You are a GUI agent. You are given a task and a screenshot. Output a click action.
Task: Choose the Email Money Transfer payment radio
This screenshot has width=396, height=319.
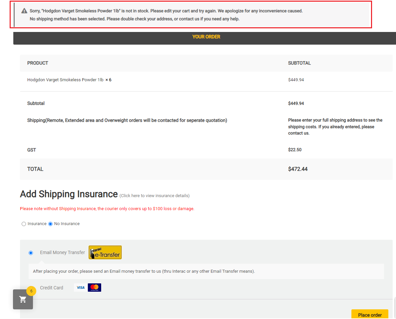tap(31, 253)
